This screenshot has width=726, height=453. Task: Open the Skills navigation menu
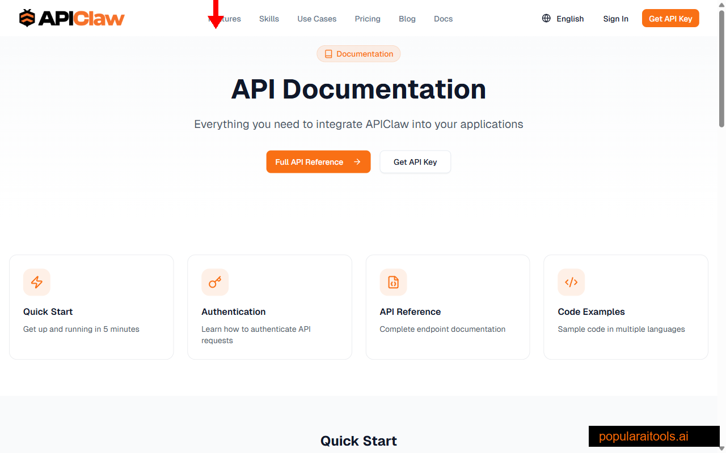point(269,19)
